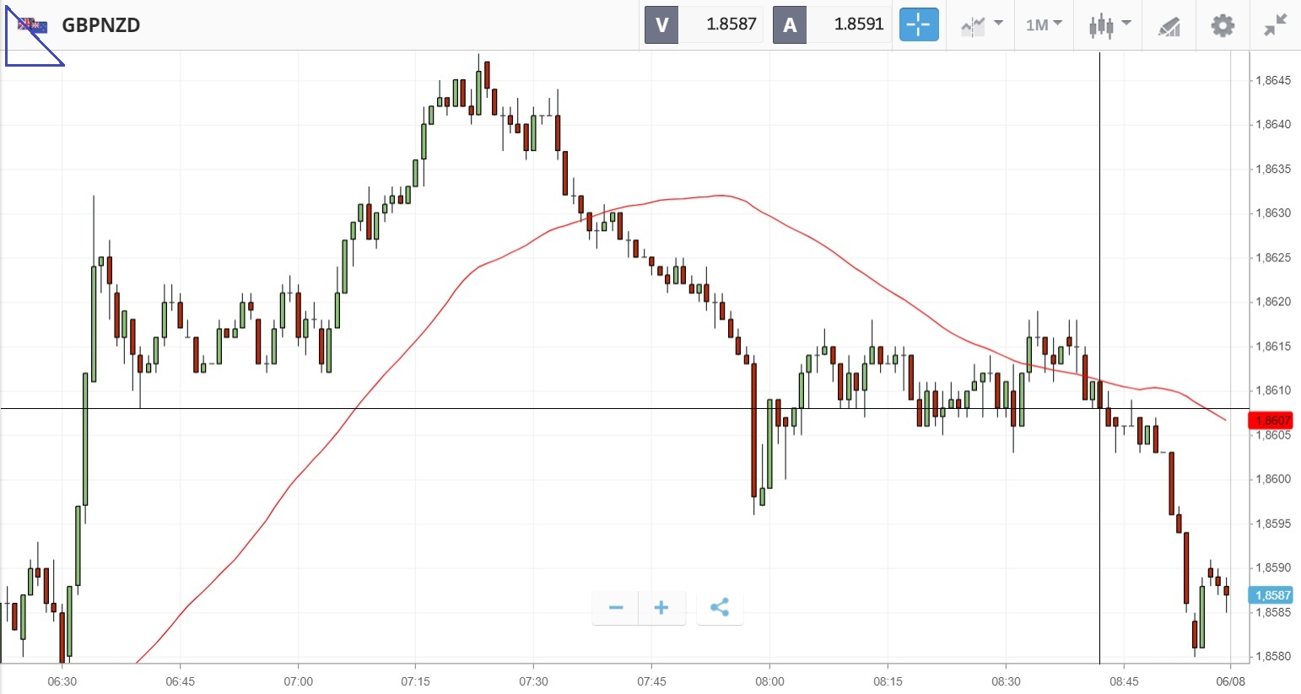Share the chart
This screenshot has height=694, width=1301.
pos(720,608)
